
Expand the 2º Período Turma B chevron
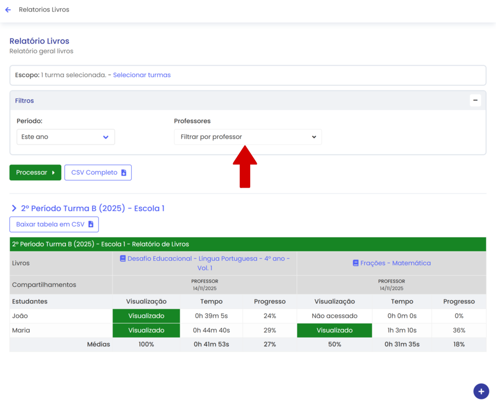(14, 209)
